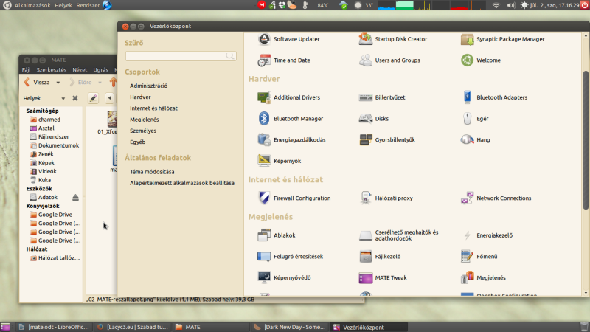Launch Startup Disk Creator
The height and width of the screenshot is (332, 590).
point(393,39)
